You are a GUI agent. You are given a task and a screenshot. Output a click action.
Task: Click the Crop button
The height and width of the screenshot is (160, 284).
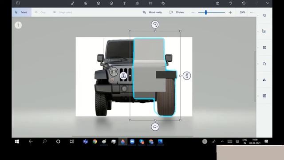40,12
